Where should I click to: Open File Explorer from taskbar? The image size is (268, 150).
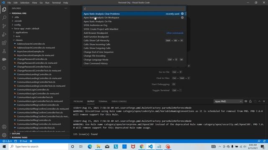(x=98, y=146)
